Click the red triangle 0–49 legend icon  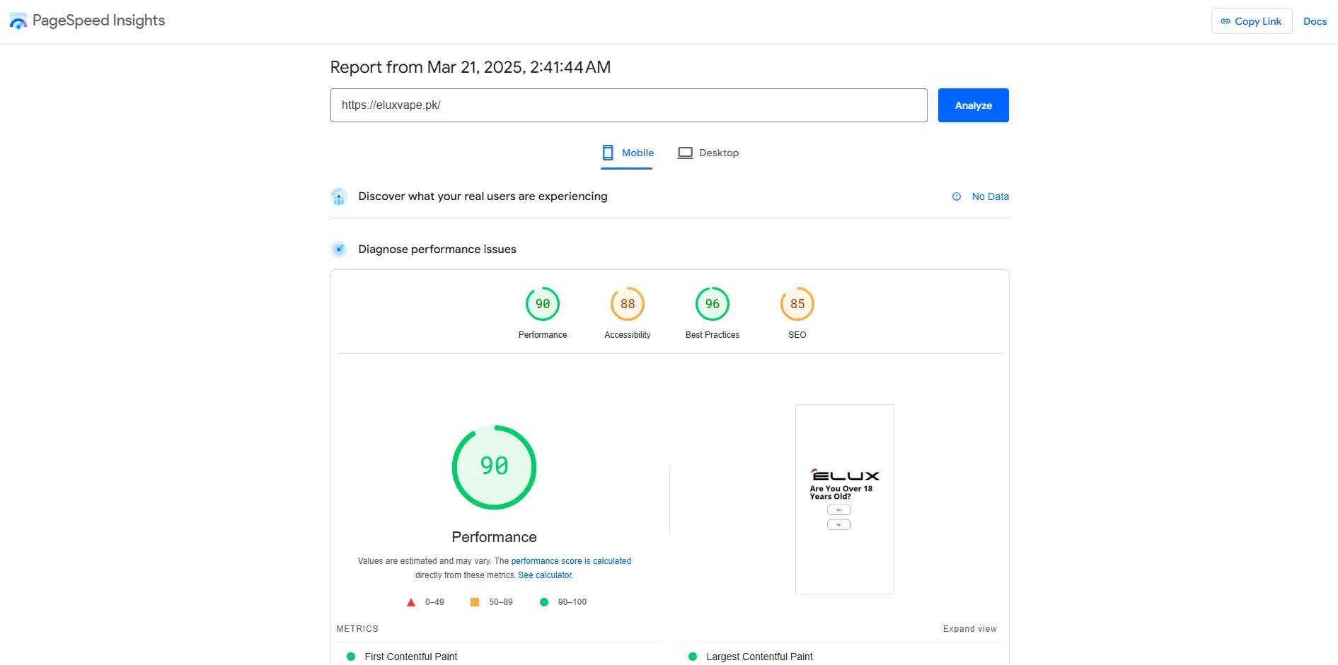(x=411, y=602)
